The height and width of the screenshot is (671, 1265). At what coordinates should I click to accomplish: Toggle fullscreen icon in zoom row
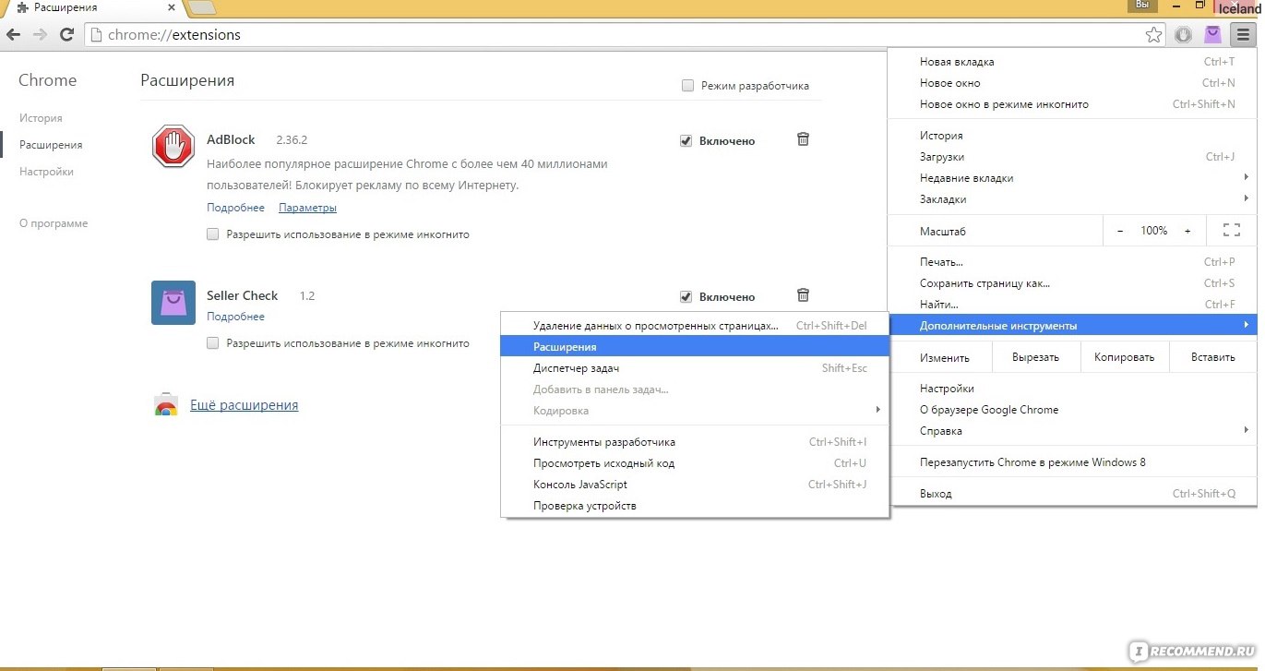click(x=1231, y=231)
